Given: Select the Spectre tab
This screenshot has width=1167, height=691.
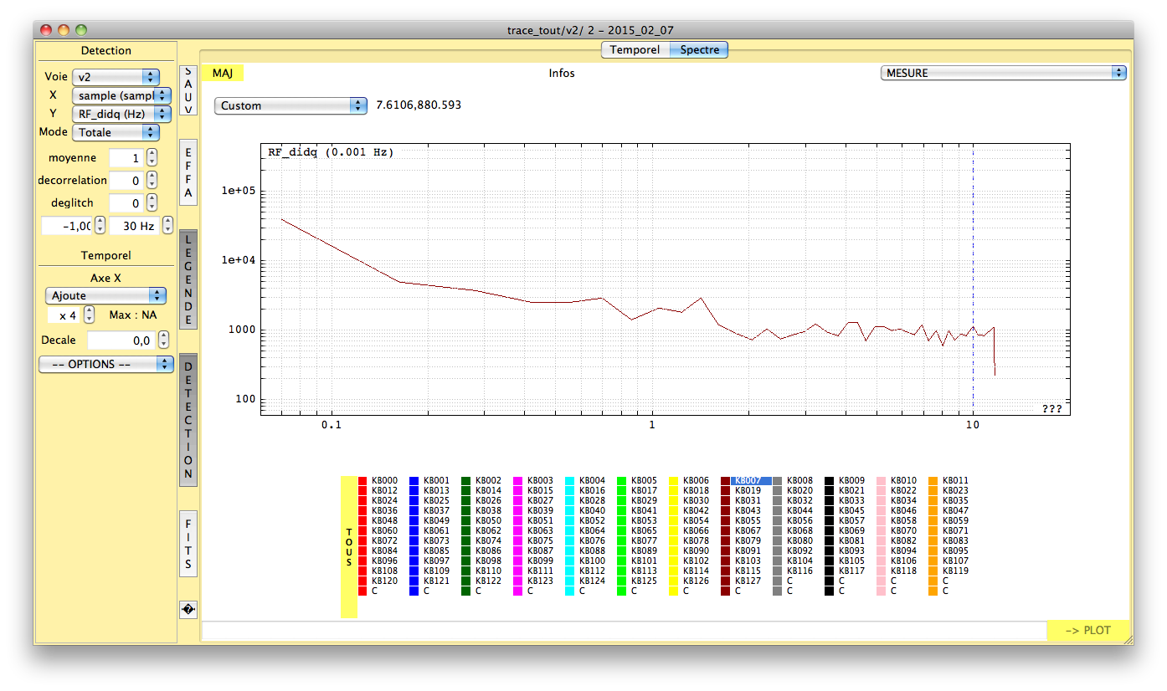Looking at the screenshot, I should click(700, 50).
